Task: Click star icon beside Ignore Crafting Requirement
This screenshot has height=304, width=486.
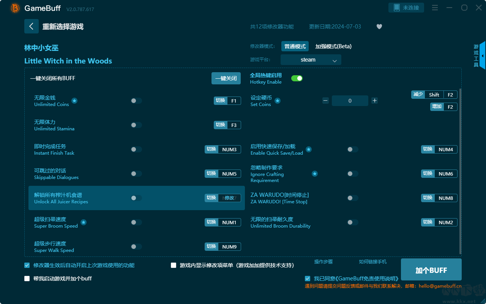Action: coord(315,174)
